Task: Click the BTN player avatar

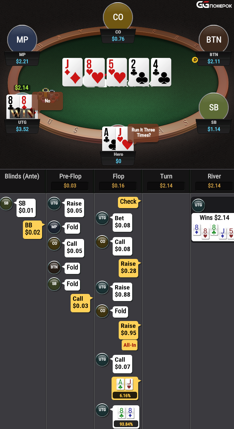Action: pos(213,40)
